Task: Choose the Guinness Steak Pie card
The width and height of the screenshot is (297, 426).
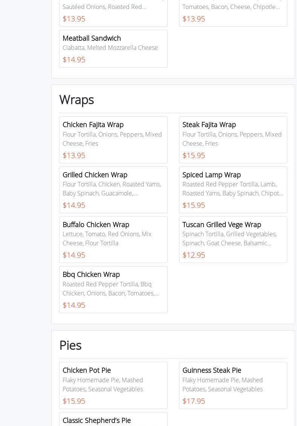Action: point(233,385)
